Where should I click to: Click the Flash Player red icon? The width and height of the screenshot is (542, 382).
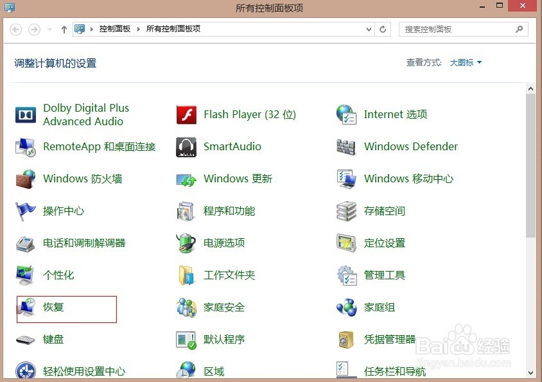point(186,115)
